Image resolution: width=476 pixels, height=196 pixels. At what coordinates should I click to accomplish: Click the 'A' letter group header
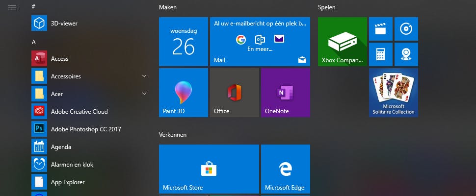34,42
